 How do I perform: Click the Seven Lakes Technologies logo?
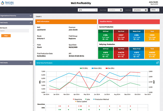click(7, 3)
